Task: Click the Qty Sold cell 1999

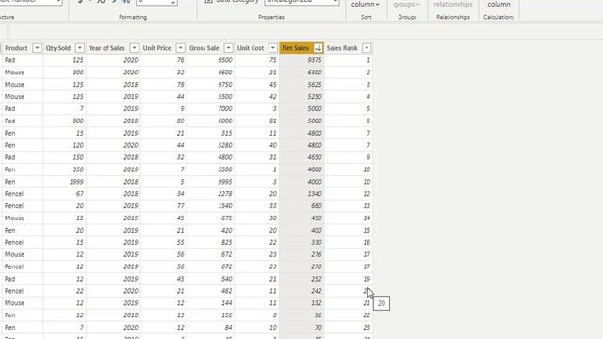Action: [76, 182]
